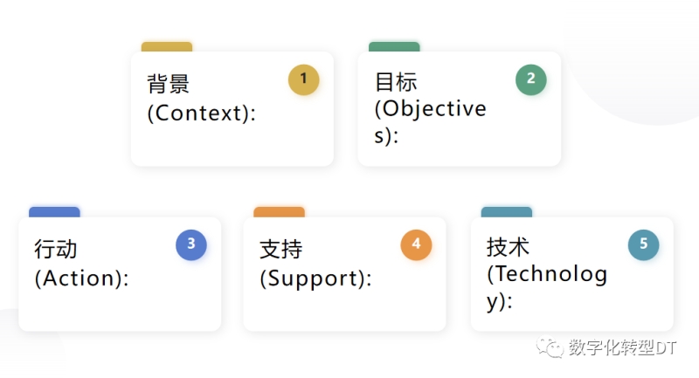Click the English text (Support):

315,278
